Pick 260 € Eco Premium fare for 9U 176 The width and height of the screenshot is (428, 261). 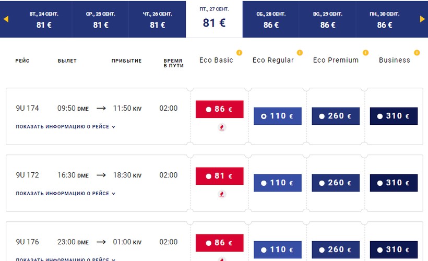pyautogui.click(x=336, y=250)
